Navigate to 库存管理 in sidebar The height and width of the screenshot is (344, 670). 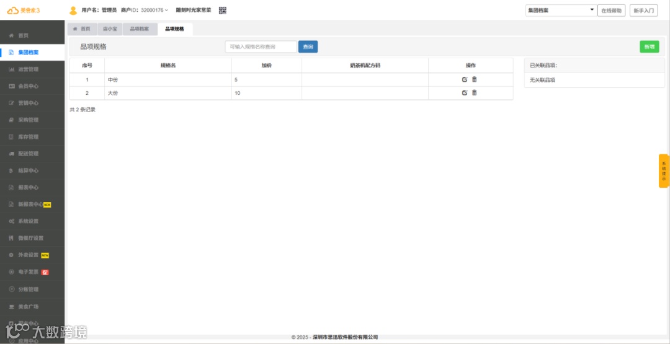point(32,137)
